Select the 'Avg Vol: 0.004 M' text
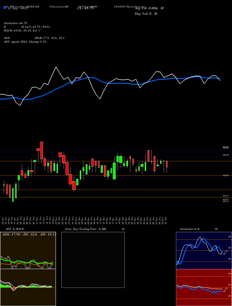The width and height of the screenshot is (232, 306). click(149, 8)
